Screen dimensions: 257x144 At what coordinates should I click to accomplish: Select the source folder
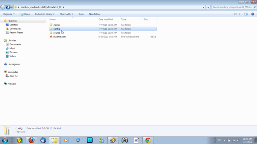tap(56, 33)
